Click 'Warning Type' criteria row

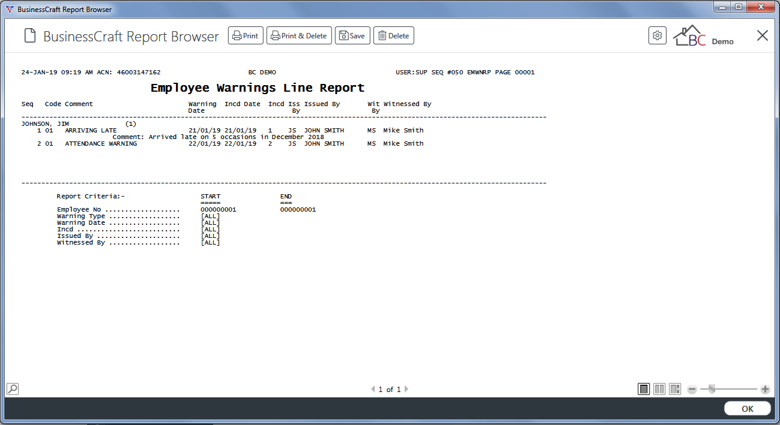coord(139,216)
